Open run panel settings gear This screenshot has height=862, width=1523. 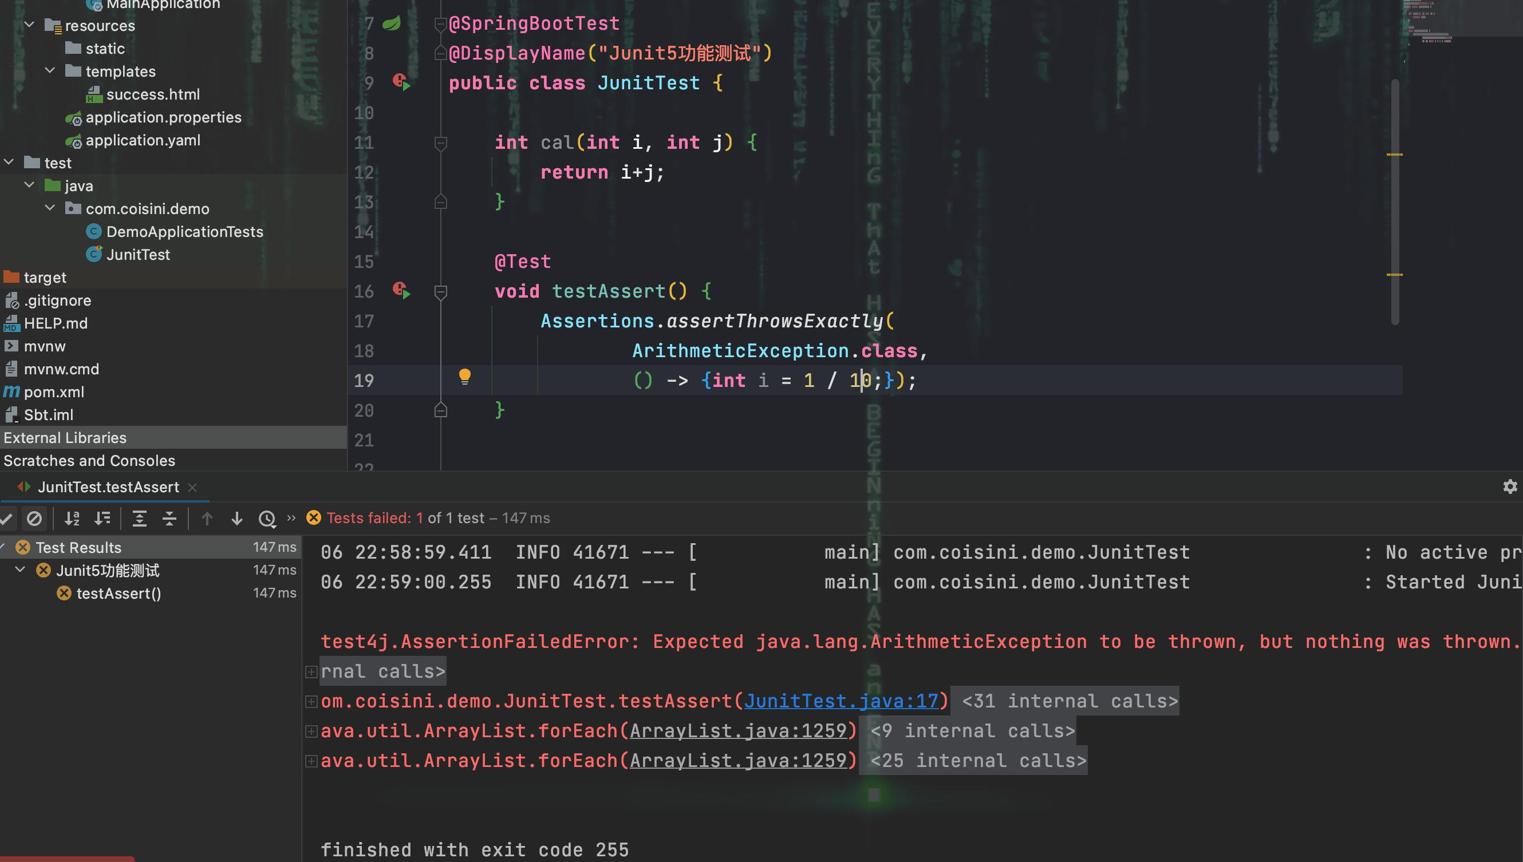coord(1509,487)
